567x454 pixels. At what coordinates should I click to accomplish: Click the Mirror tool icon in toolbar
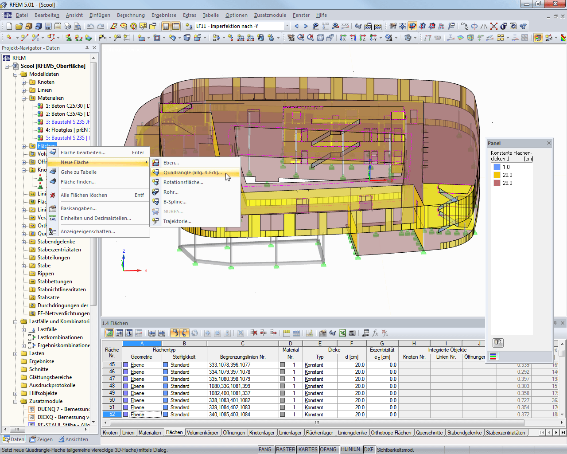[484, 27]
